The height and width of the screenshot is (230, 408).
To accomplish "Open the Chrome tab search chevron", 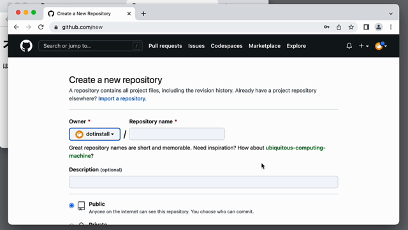I will [391, 13].
